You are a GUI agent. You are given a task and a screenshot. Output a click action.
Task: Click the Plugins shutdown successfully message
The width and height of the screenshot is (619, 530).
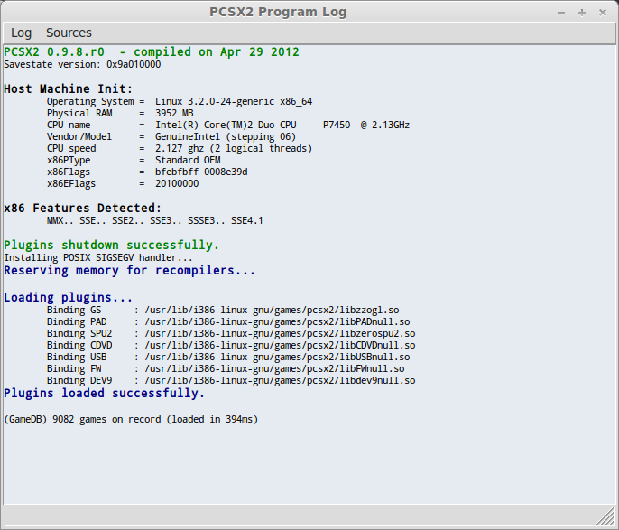[111, 245]
